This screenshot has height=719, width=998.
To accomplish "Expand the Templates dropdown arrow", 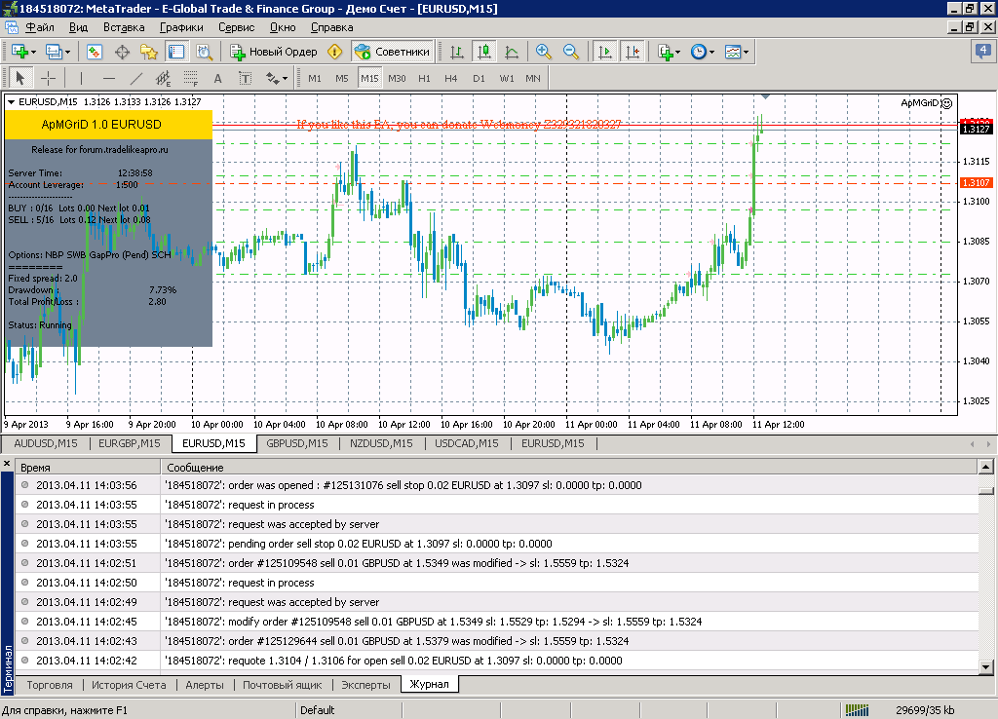I will pyautogui.click(x=746, y=53).
